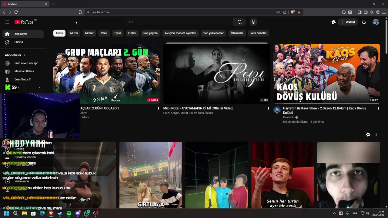Viewport: 388px width, 218px height.
Task: Open options for the POIZI mix video
Action: [268, 108]
